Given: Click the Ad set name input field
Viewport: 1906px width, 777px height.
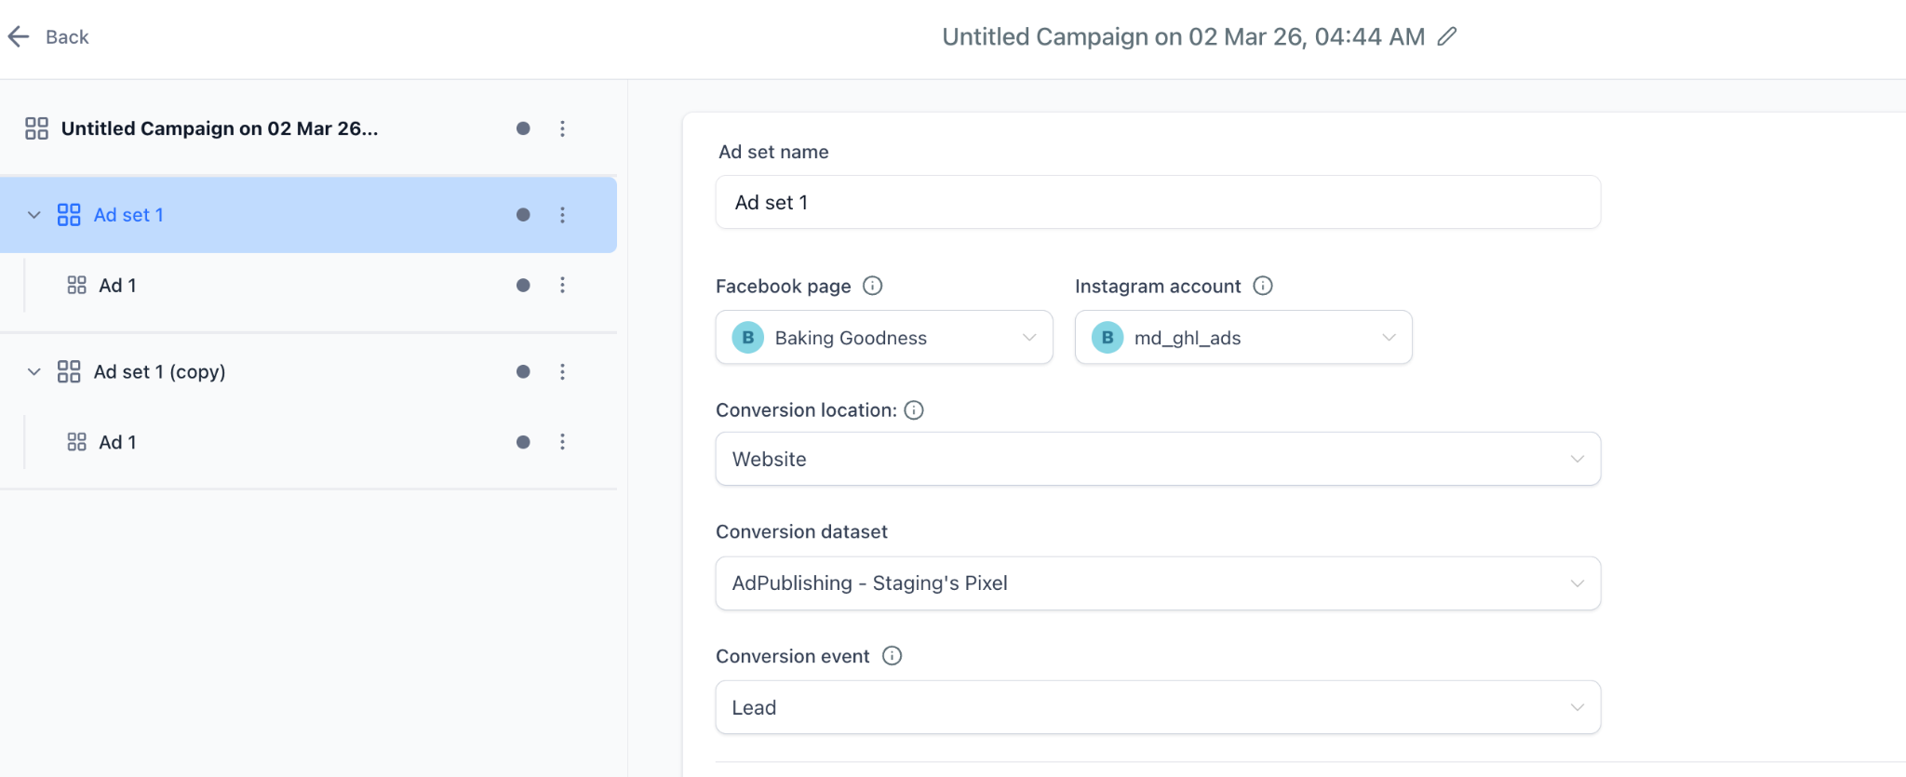Looking at the screenshot, I should 1158,202.
